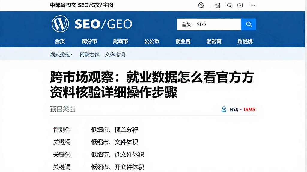The height and width of the screenshot is (172, 307).
Task: Click the 特别件 row label
Action: (x=62, y=130)
